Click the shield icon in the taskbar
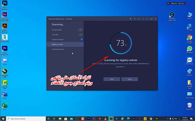This screenshot has width=195, height=121. click(117, 119)
